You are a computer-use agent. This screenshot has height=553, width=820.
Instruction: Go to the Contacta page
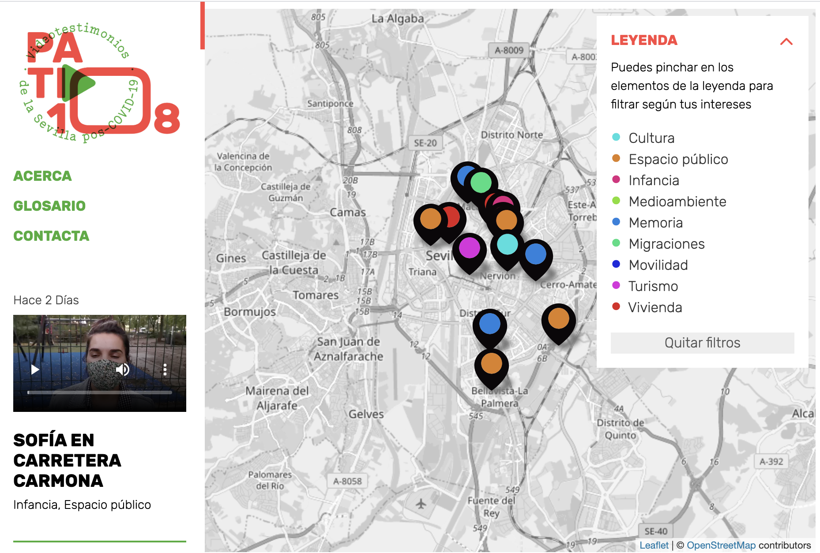click(51, 236)
